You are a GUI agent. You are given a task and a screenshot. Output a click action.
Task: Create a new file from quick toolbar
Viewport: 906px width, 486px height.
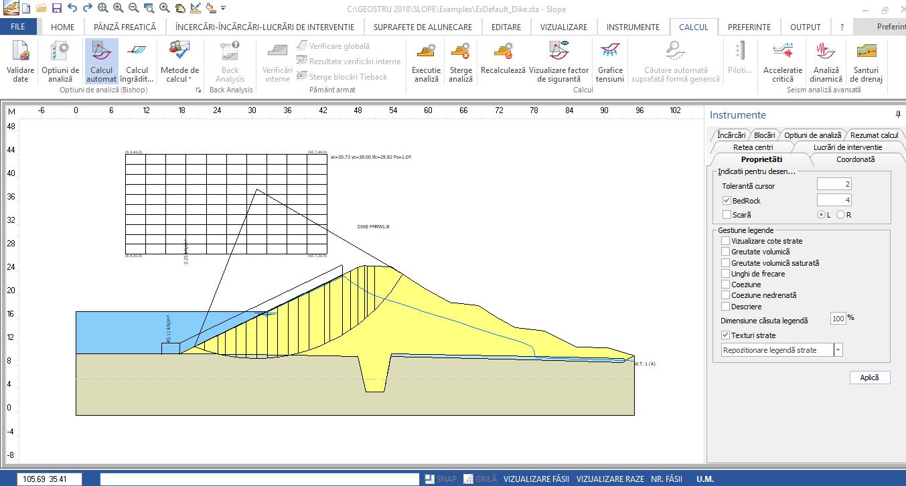[25, 8]
